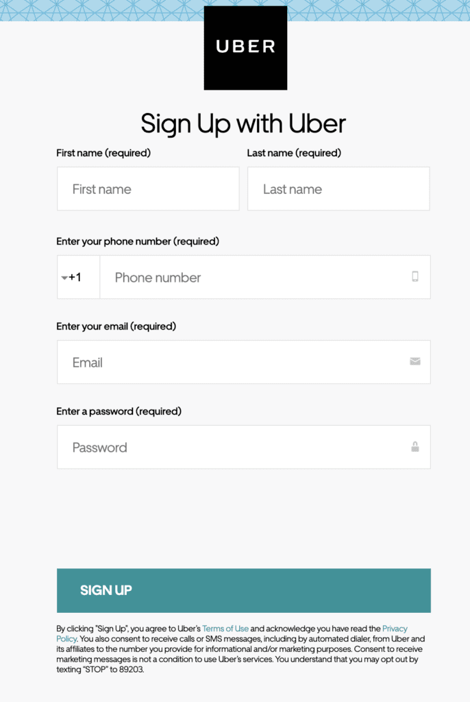Select the flag area of the country code selector
The width and height of the screenshot is (470, 702).
64,277
